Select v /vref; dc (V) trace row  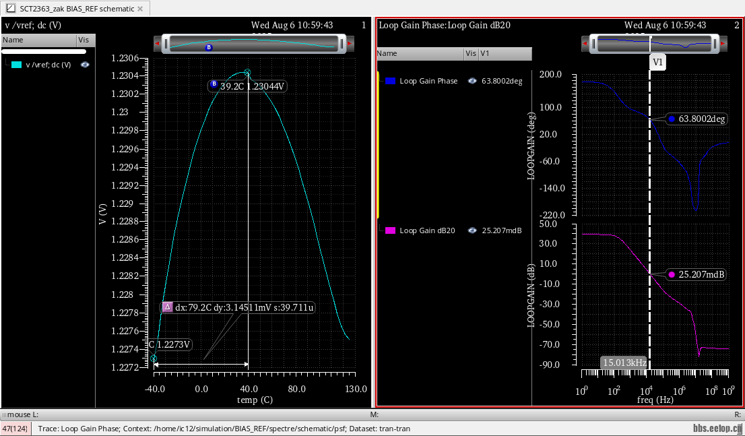coord(48,65)
